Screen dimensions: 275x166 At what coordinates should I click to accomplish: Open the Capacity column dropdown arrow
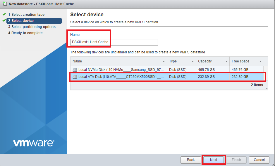226,61
